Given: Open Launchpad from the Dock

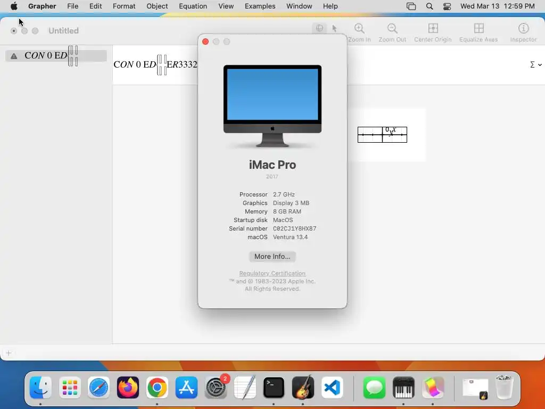Looking at the screenshot, I should [x=70, y=388].
